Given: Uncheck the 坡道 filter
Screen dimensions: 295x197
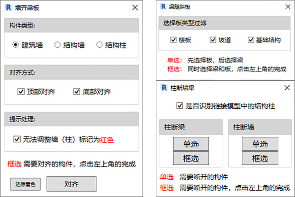Looking at the screenshot, I should point(213,40).
